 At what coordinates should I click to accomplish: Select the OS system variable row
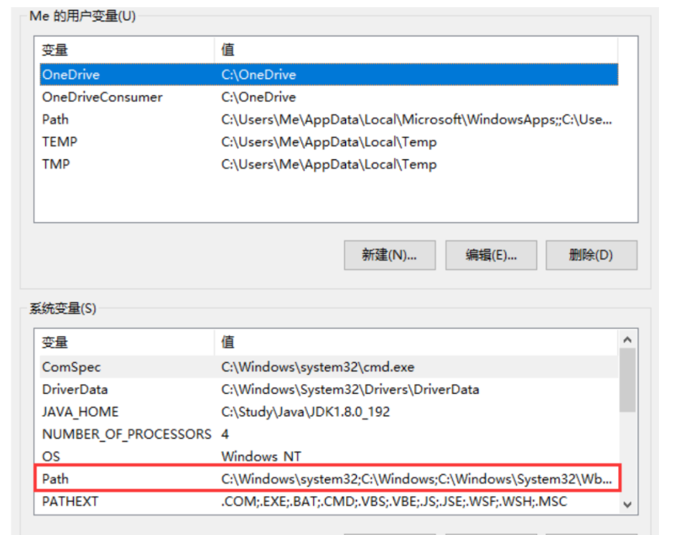pos(329,456)
